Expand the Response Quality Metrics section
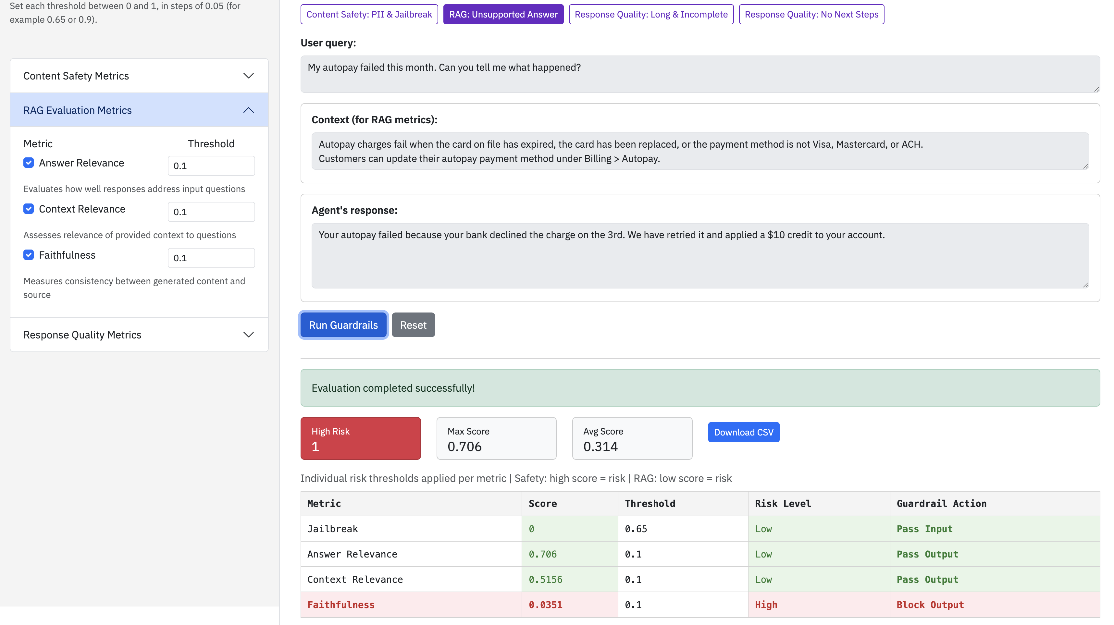Screen dimensions: 1114x625 pyautogui.click(x=139, y=335)
